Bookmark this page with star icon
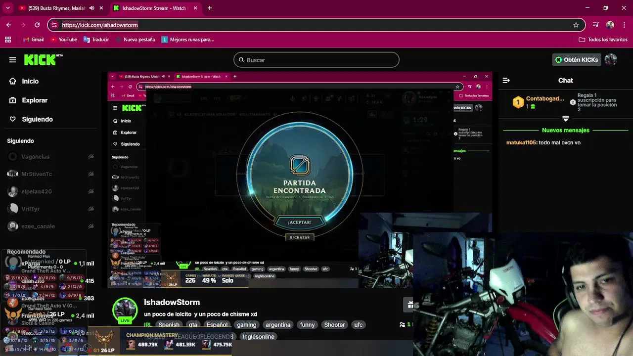633x356 pixels. [x=576, y=25]
